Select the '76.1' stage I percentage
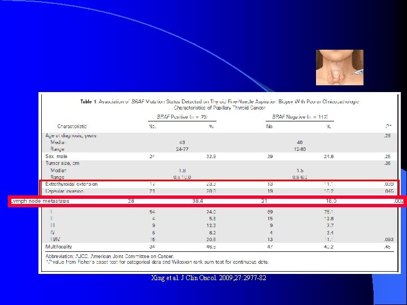 pos(328,212)
